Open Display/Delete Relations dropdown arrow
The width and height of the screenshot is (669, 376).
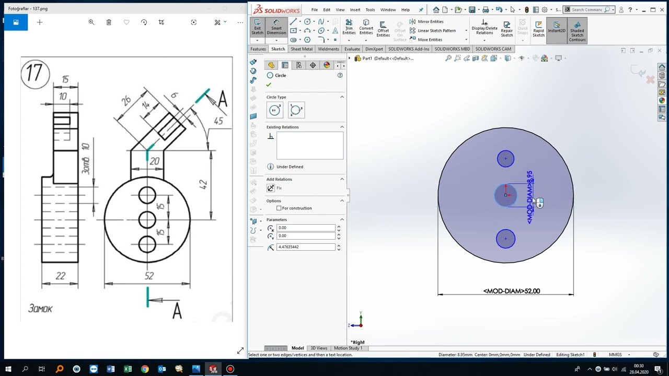[x=485, y=40]
